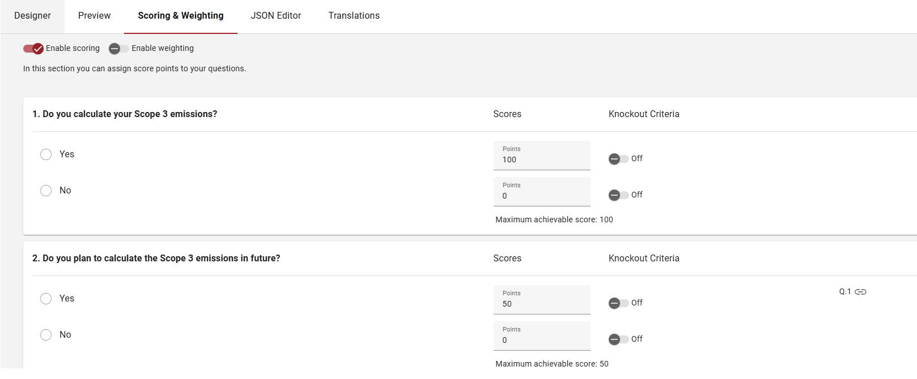Toggle knockout criteria for question 1 No answer
917x379 pixels.
(618, 195)
